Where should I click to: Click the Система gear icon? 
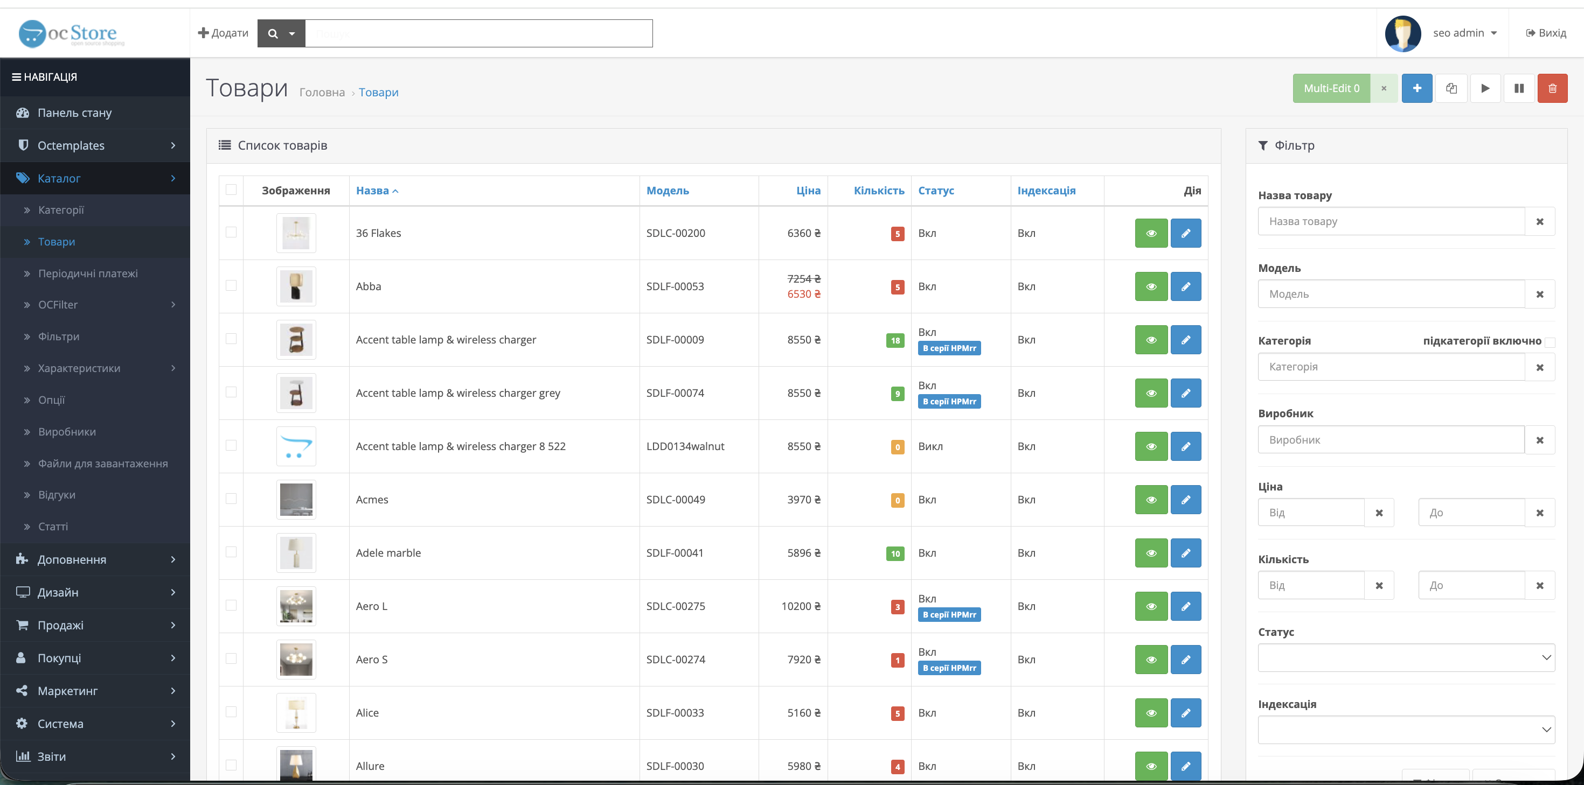[22, 724]
